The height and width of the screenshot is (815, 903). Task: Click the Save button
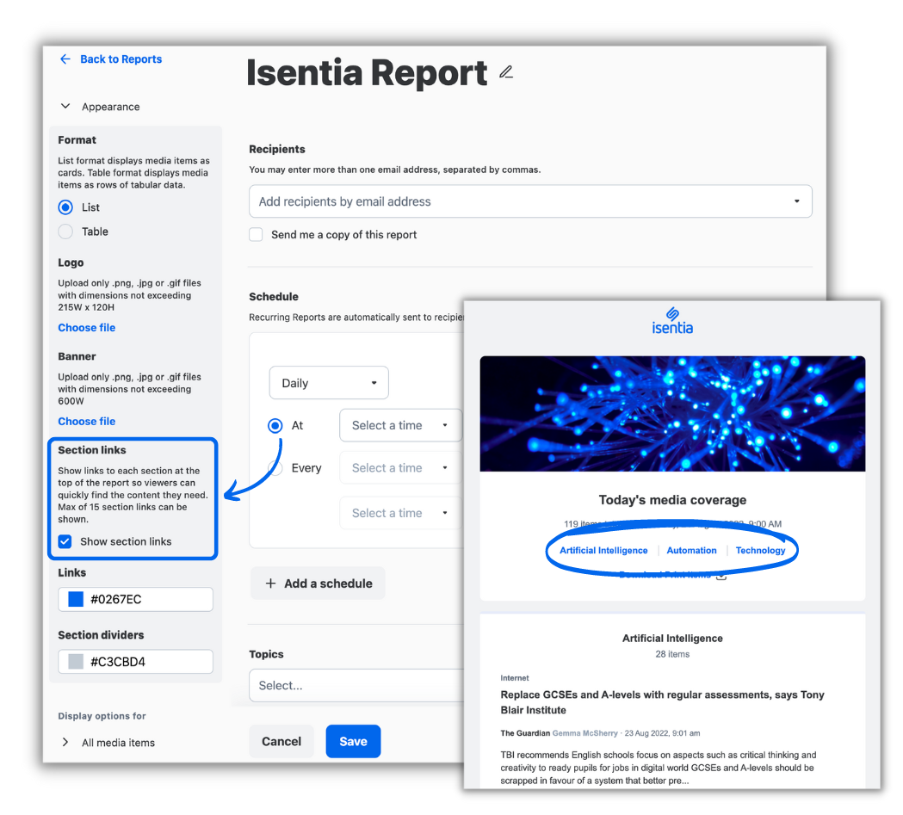pyautogui.click(x=353, y=741)
